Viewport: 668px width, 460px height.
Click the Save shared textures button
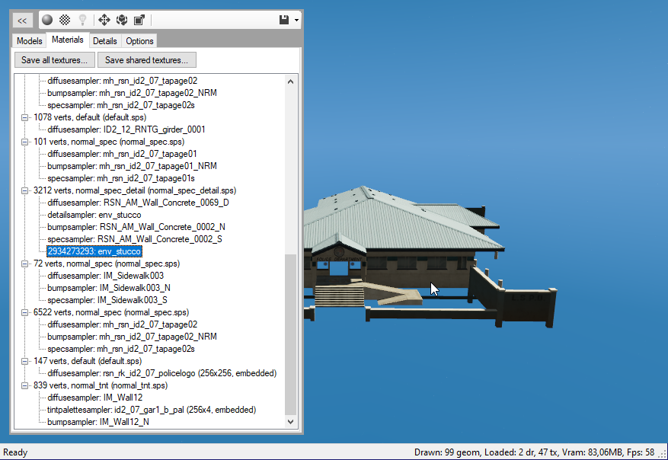coord(146,59)
